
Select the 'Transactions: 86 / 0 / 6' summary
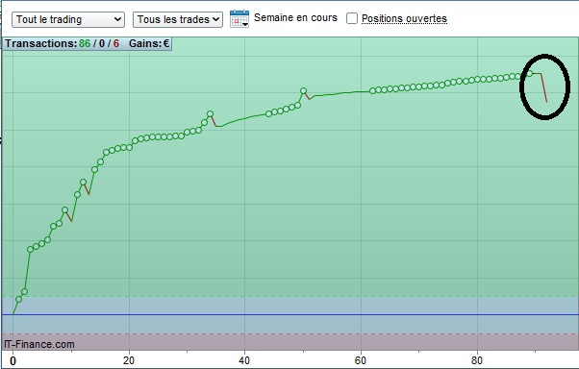[62, 43]
